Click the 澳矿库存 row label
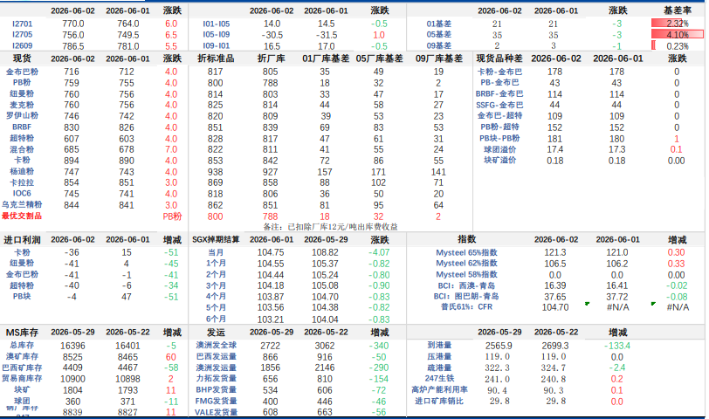 (22, 357)
